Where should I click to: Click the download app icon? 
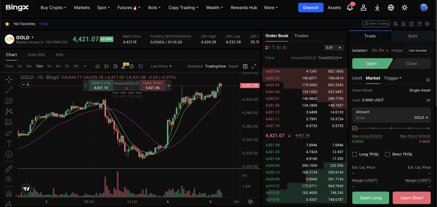pos(377,7)
